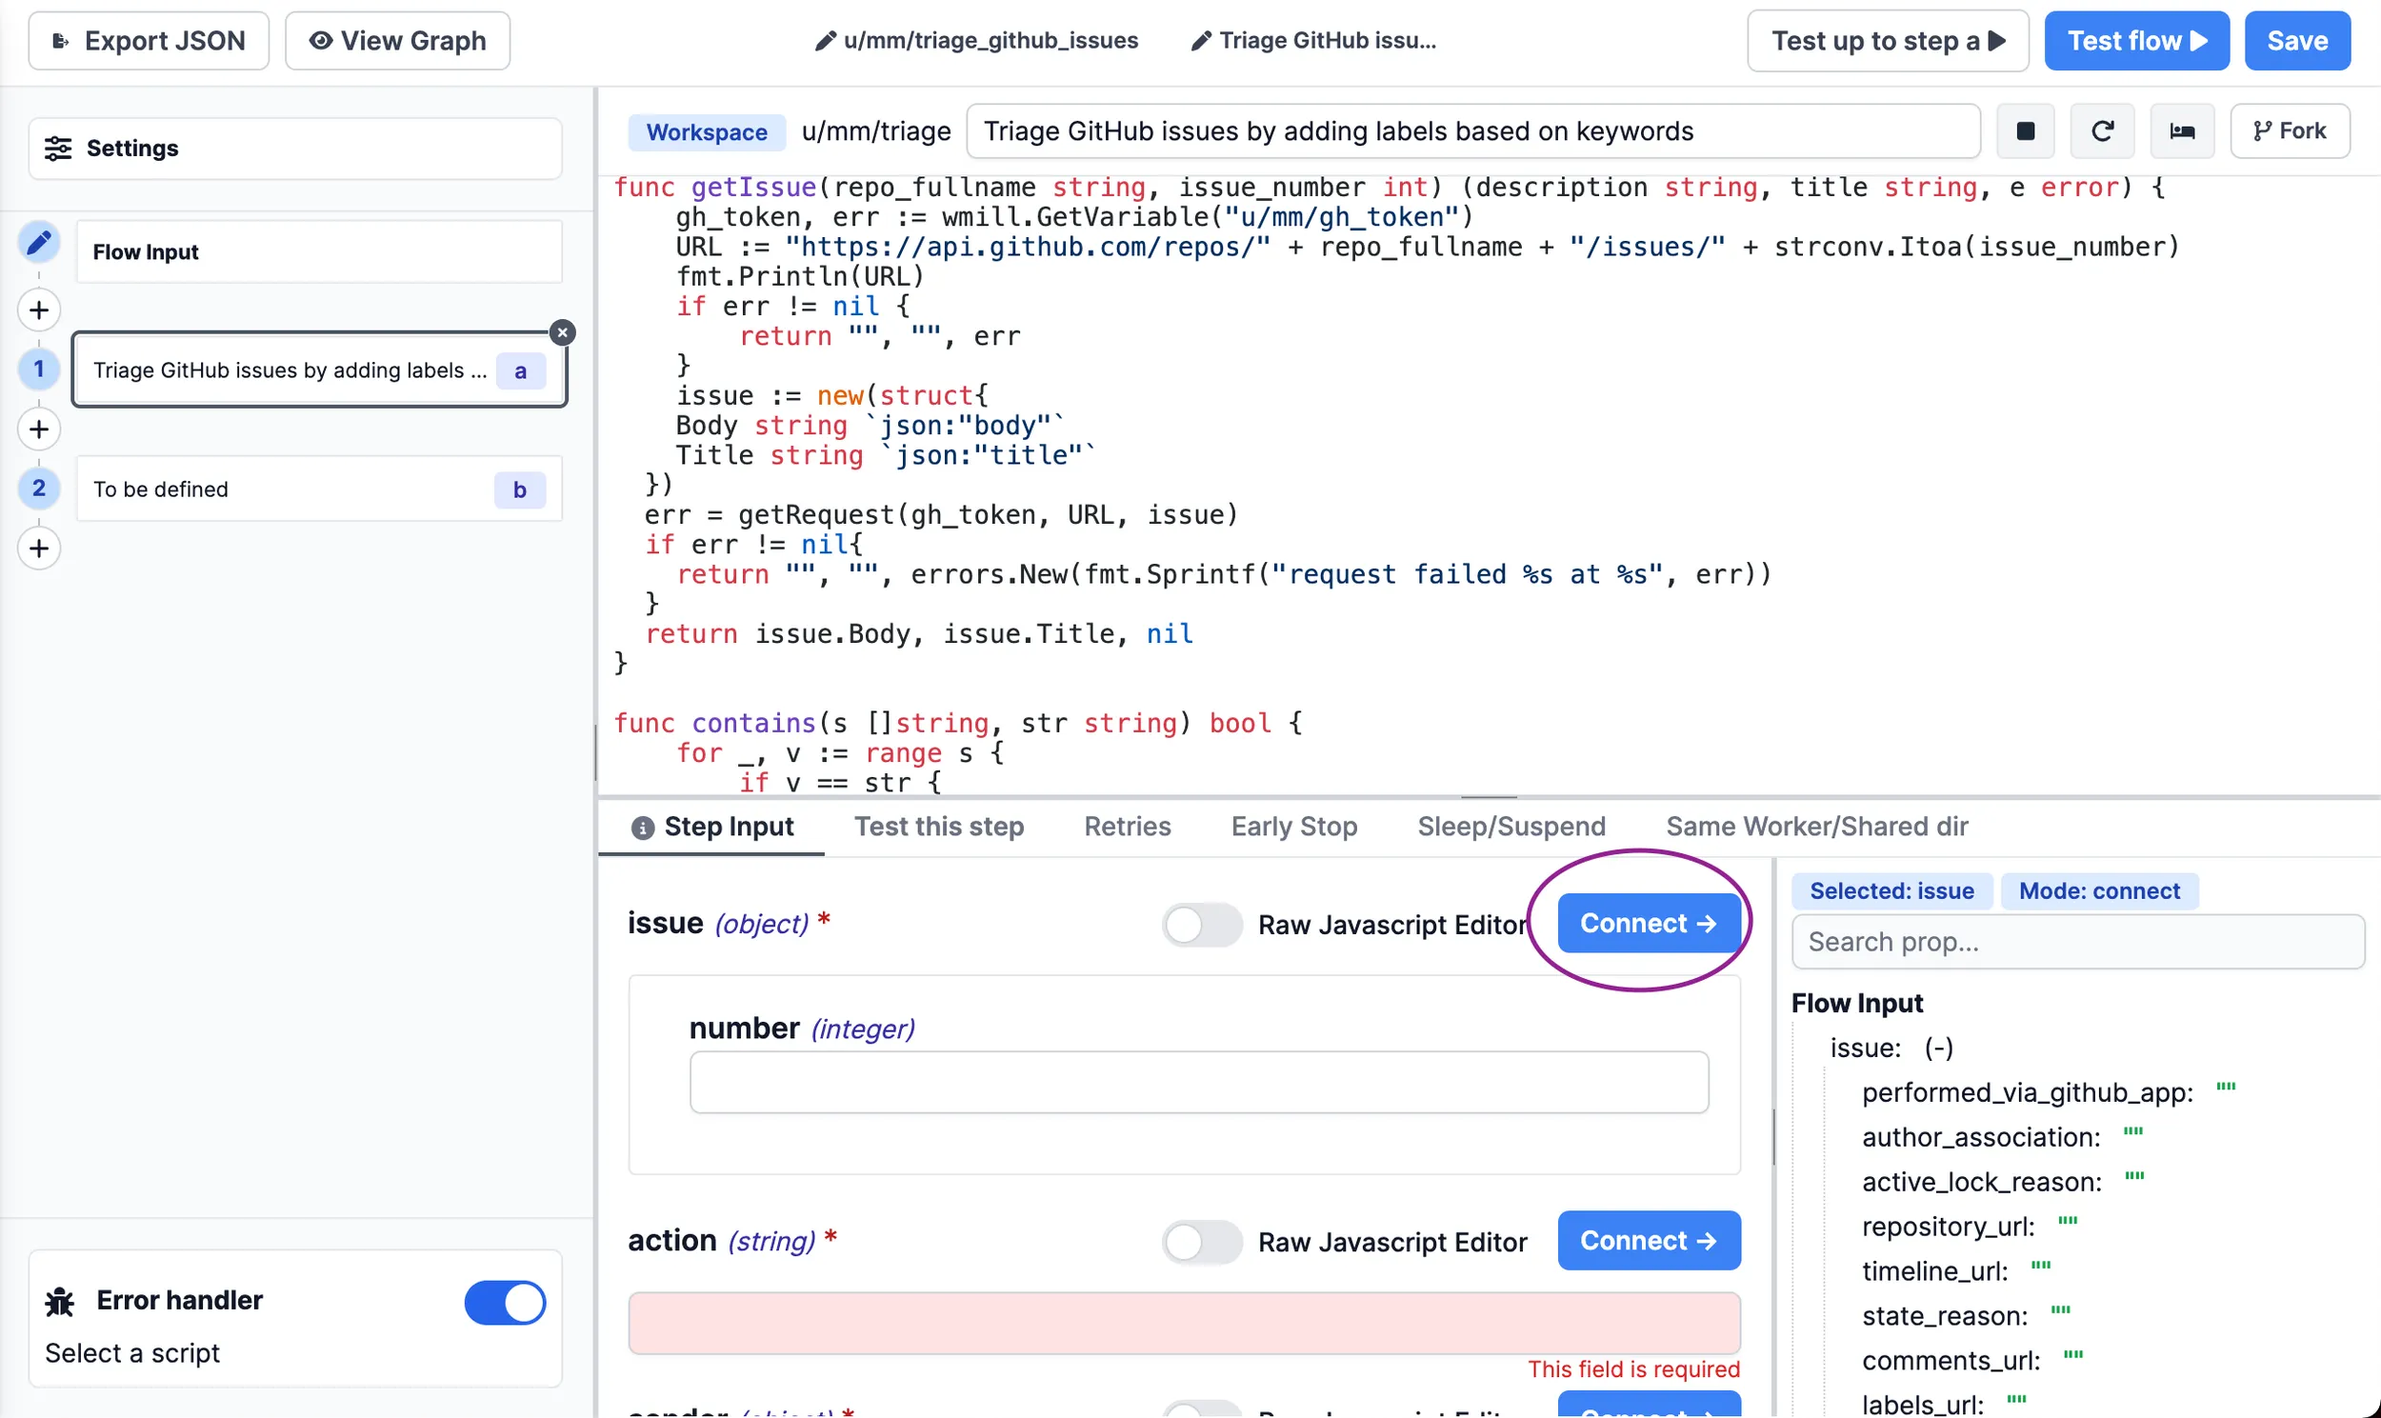Click the Search prop input field
The height and width of the screenshot is (1418, 2381).
[x=2077, y=942]
